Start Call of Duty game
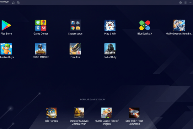This screenshot has width=193, height=129. click(110, 49)
